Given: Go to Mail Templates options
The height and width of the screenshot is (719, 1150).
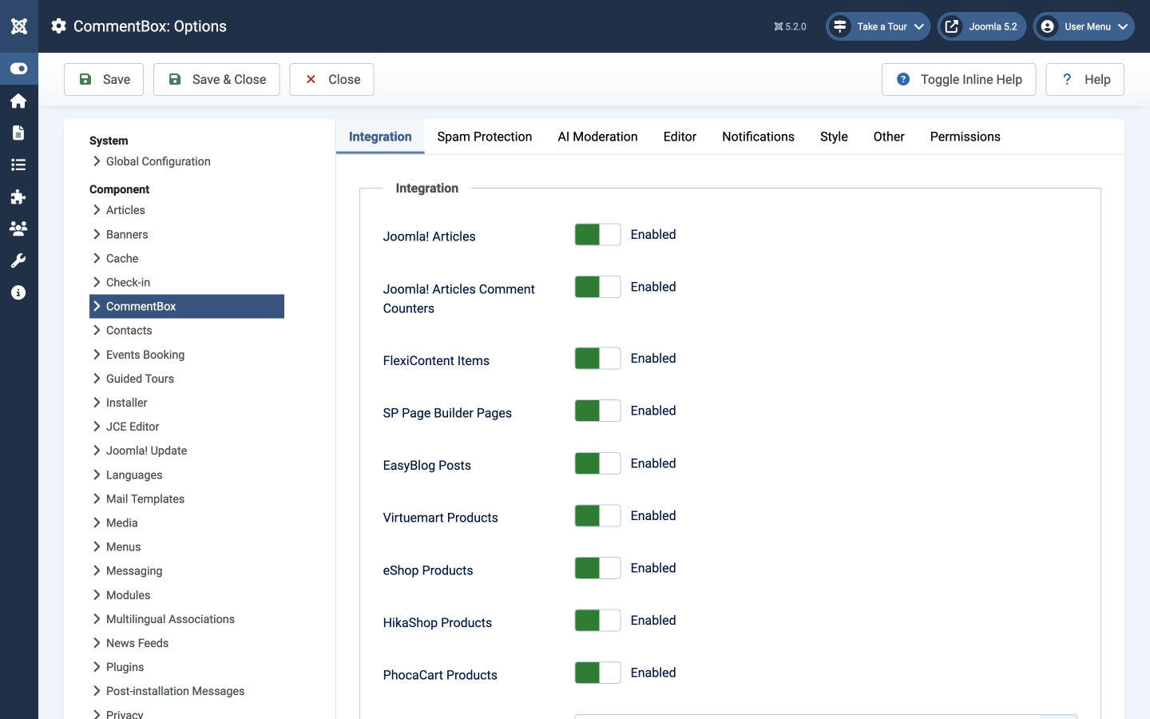Looking at the screenshot, I should [x=187, y=499].
